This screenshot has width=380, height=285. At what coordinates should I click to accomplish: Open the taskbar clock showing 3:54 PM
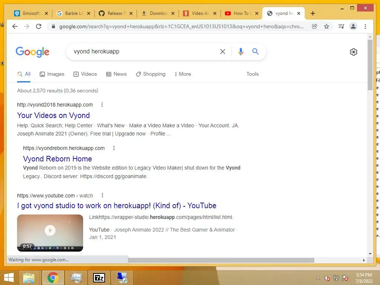coord(364,278)
